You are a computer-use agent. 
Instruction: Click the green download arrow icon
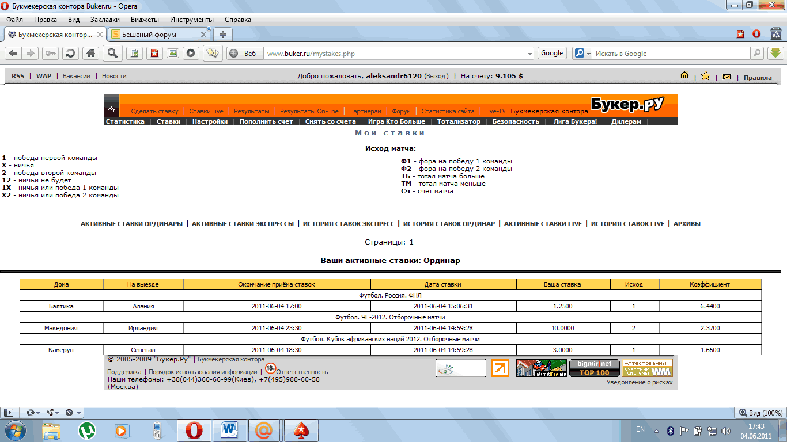[775, 53]
